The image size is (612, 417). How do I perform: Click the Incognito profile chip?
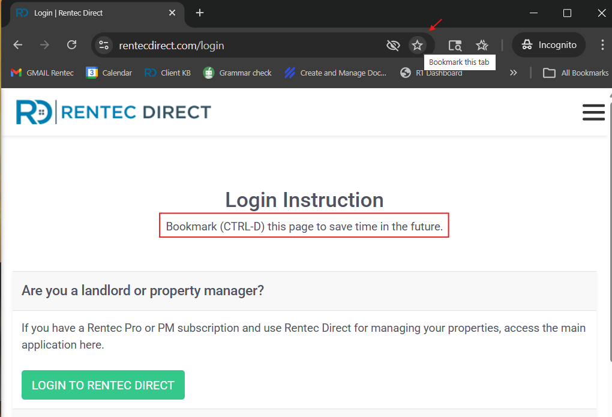549,45
